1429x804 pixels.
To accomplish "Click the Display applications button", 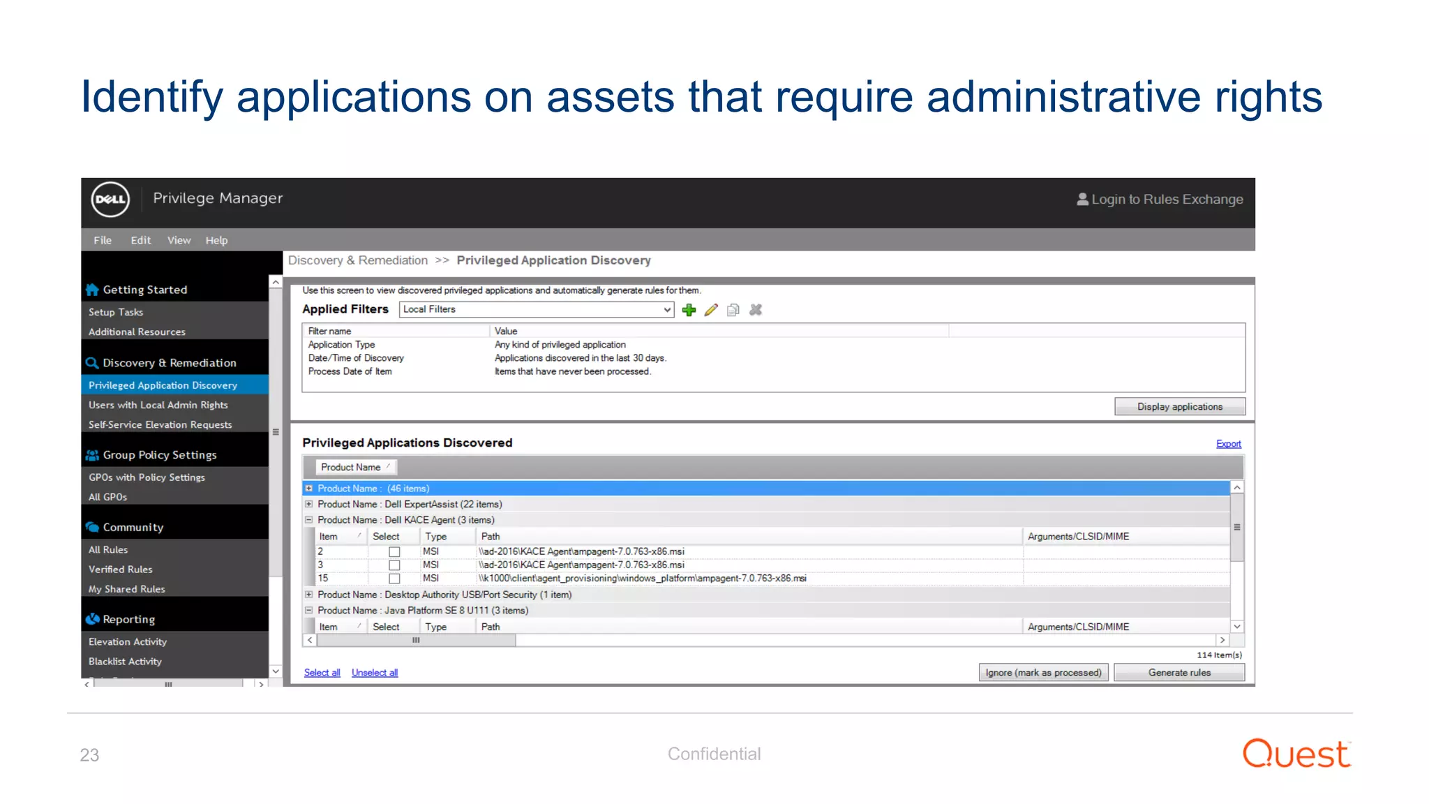I will [1180, 407].
